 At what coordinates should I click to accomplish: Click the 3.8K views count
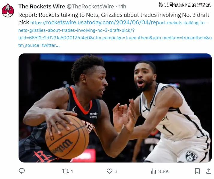(164, 171)
